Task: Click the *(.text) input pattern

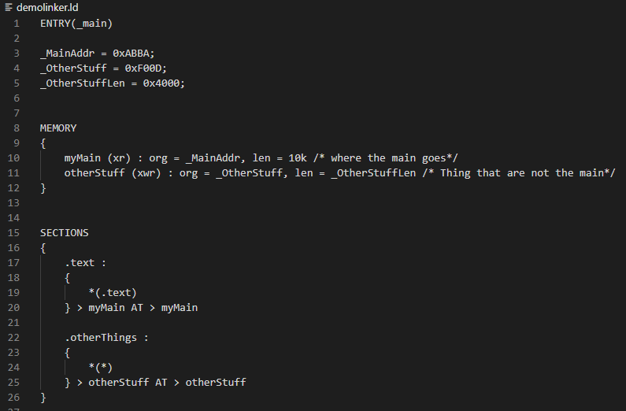Action: [x=113, y=292]
